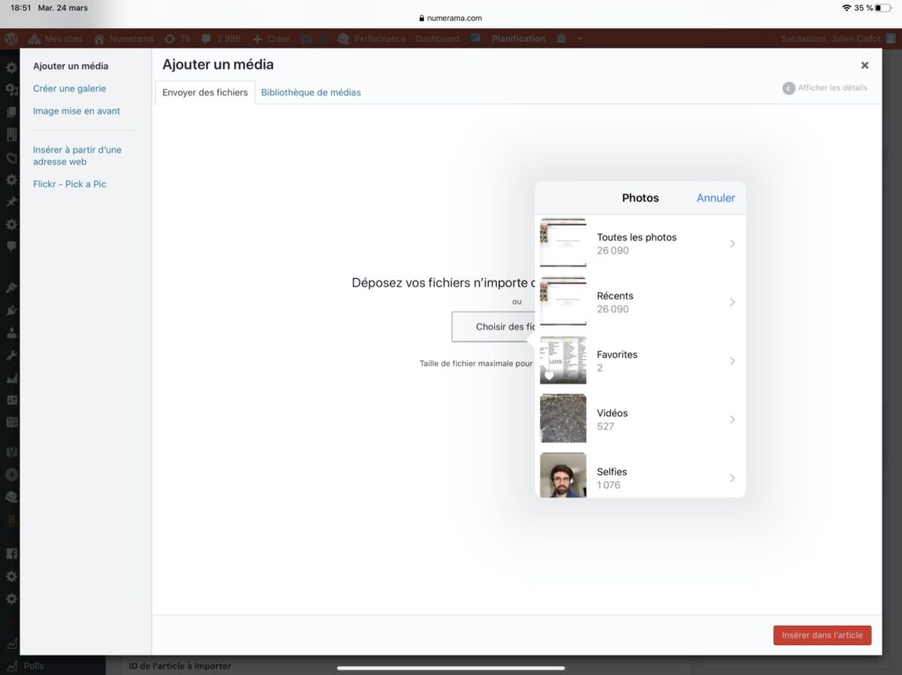Open the Récents album
902x675 pixels.
point(640,302)
